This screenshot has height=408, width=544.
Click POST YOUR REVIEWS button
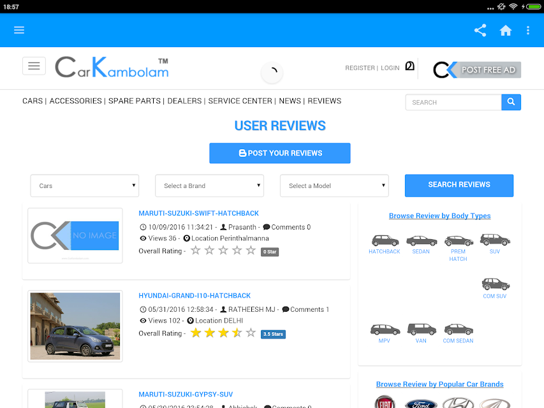pyautogui.click(x=280, y=153)
